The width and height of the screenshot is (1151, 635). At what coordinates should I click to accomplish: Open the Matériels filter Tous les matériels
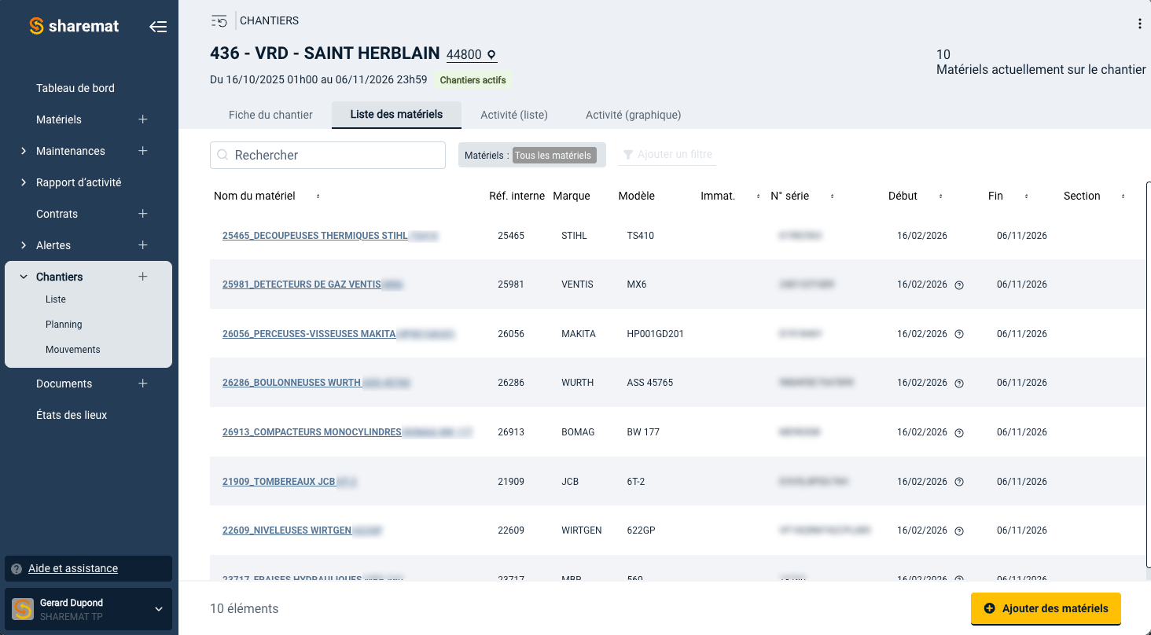(553, 156)
